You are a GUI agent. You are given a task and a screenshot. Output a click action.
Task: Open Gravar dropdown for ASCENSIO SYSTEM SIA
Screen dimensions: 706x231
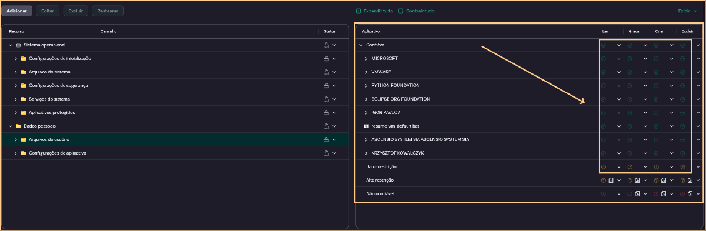[645, 140]
